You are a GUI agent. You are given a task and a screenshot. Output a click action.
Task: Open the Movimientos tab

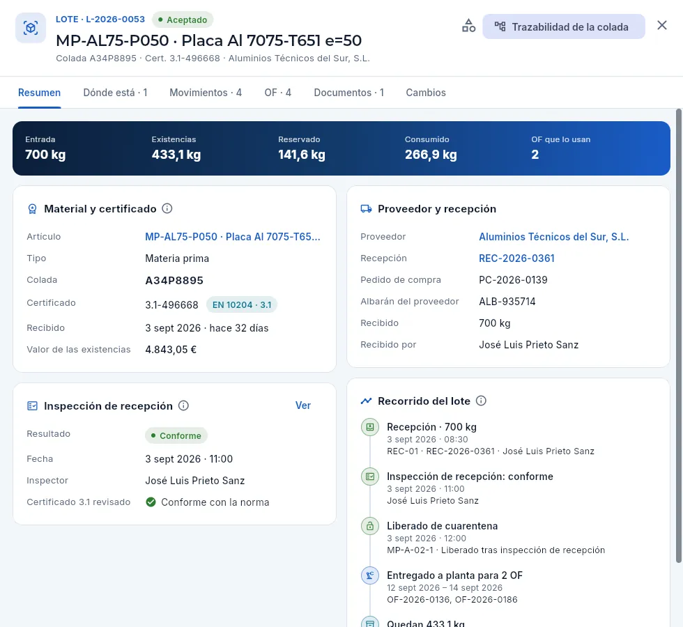pos(206,93)
